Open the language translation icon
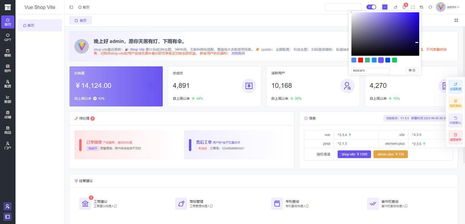The height and width of the screenshot is (224, 465). pos(421,7)
